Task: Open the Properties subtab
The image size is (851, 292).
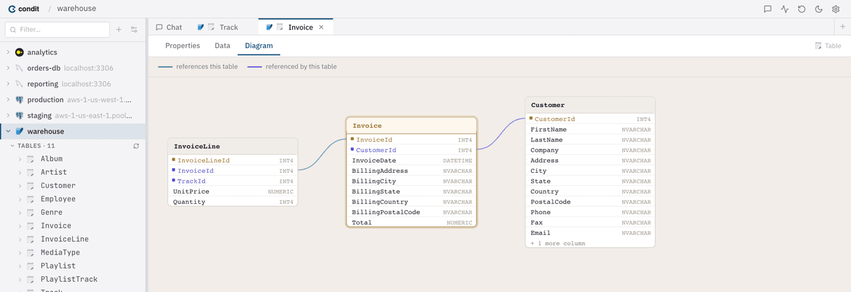Action: (183, 46)
